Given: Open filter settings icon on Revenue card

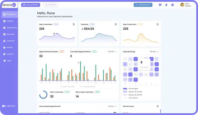Looking at the screenshot, I should (x=116, y=24).
